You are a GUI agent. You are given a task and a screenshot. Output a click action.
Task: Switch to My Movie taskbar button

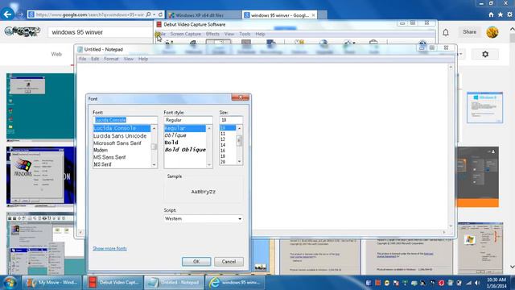51,283
